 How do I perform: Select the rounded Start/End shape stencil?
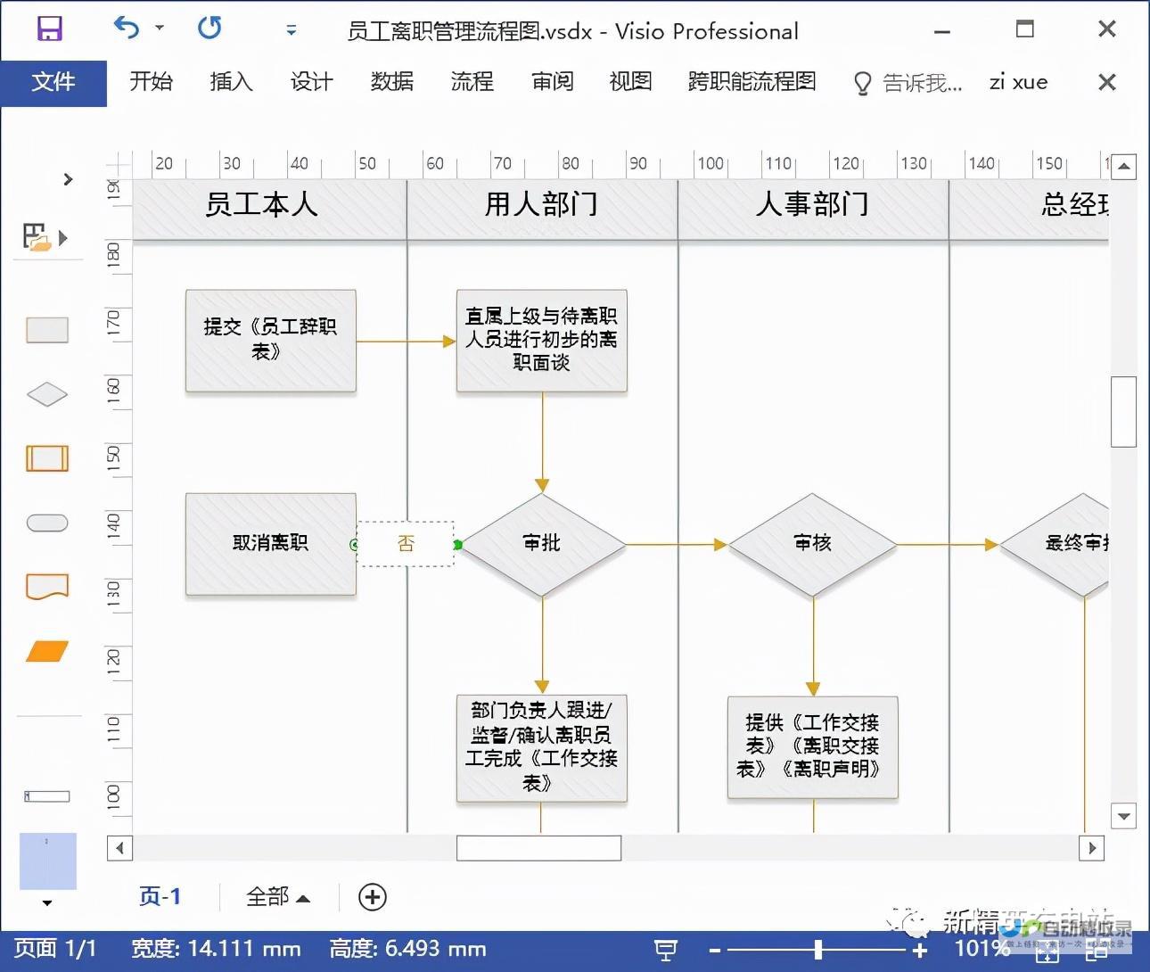point(47,523)
